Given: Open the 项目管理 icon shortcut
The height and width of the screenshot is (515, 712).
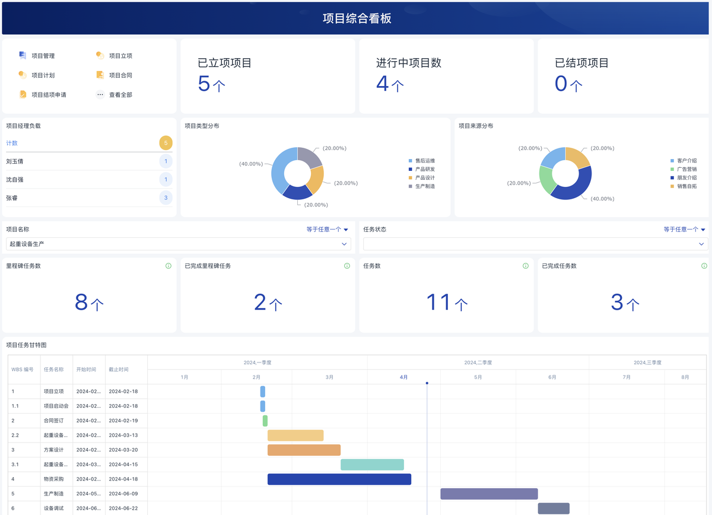Looking at the screenshot, I should pos(23,55).
